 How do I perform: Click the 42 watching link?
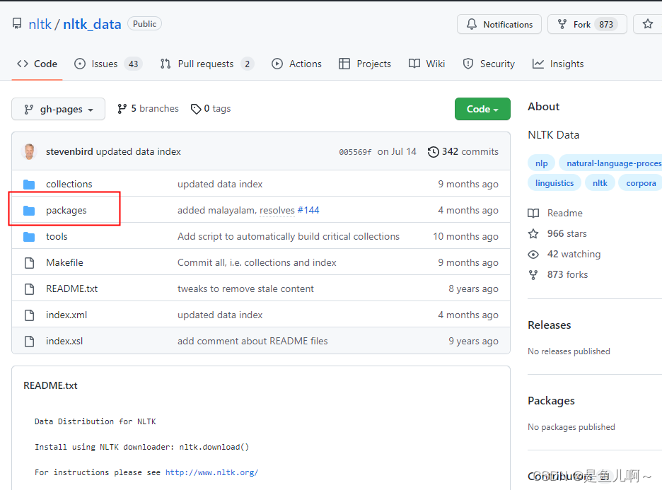[x=564, y=254]
